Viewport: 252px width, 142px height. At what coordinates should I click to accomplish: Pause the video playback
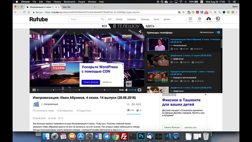[34, 90]
